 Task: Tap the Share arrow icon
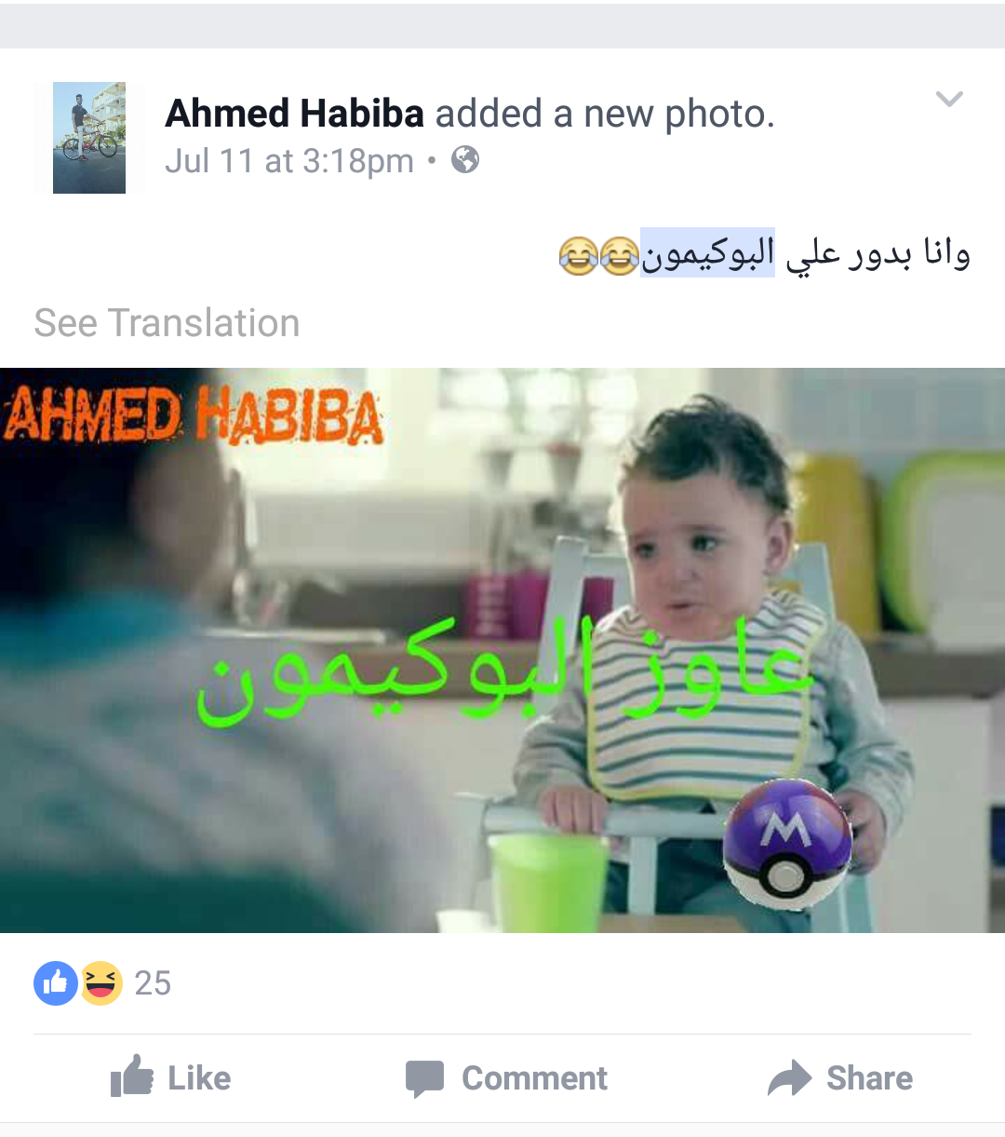pos(790,1078)
